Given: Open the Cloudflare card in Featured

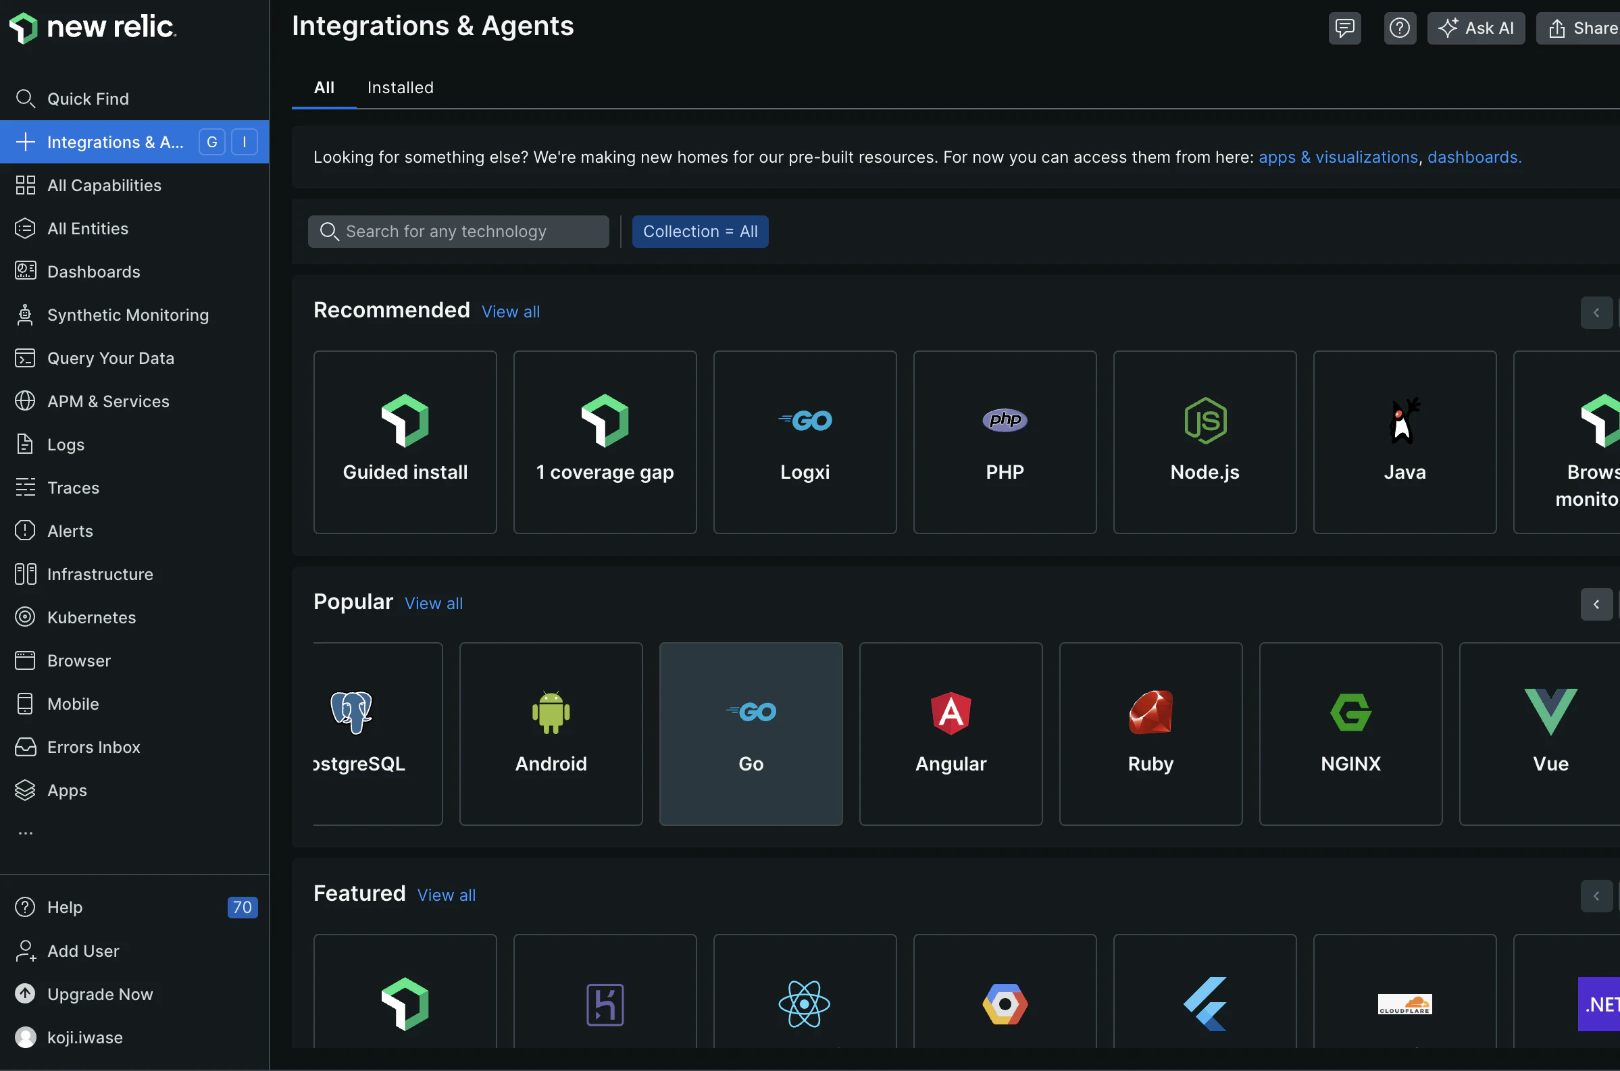Looking at the screenshot, I should [1404, 991].
